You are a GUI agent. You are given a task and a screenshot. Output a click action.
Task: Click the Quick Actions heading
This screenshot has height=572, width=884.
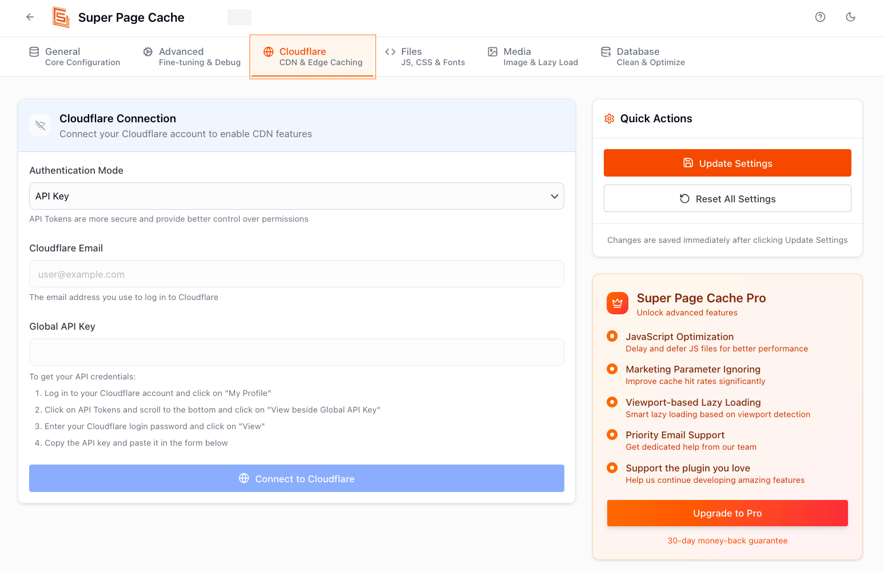656,118
